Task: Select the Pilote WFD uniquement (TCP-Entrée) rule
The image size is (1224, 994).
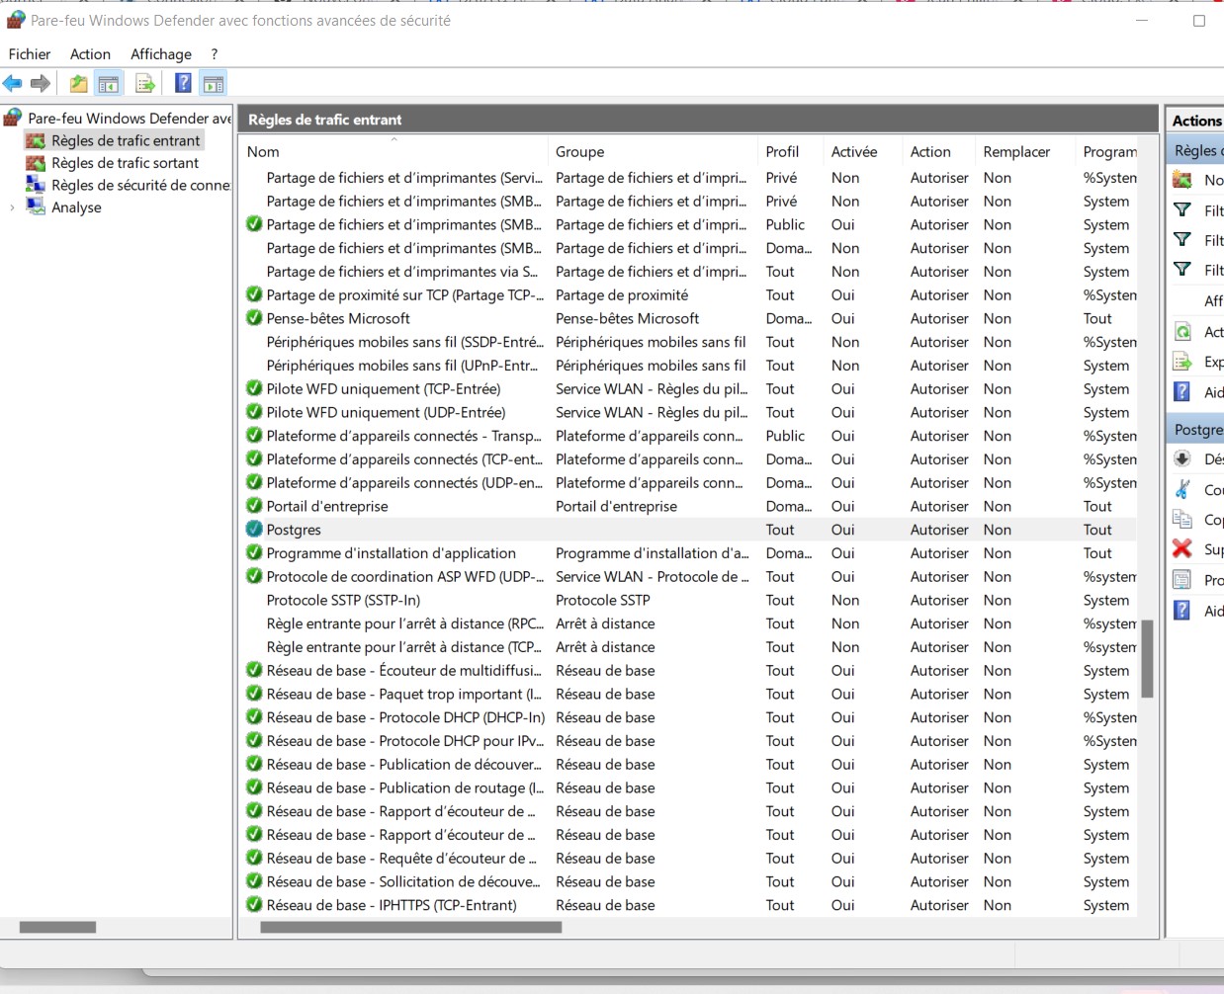Action: tap(384, 388)
